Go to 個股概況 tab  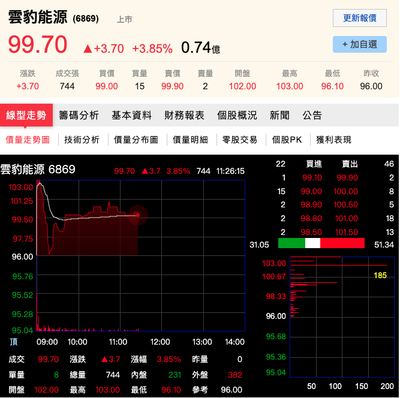point(237,115)
